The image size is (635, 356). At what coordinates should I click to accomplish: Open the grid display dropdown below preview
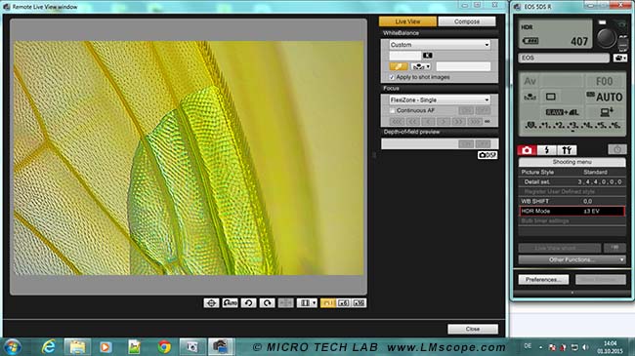[307, 303]
